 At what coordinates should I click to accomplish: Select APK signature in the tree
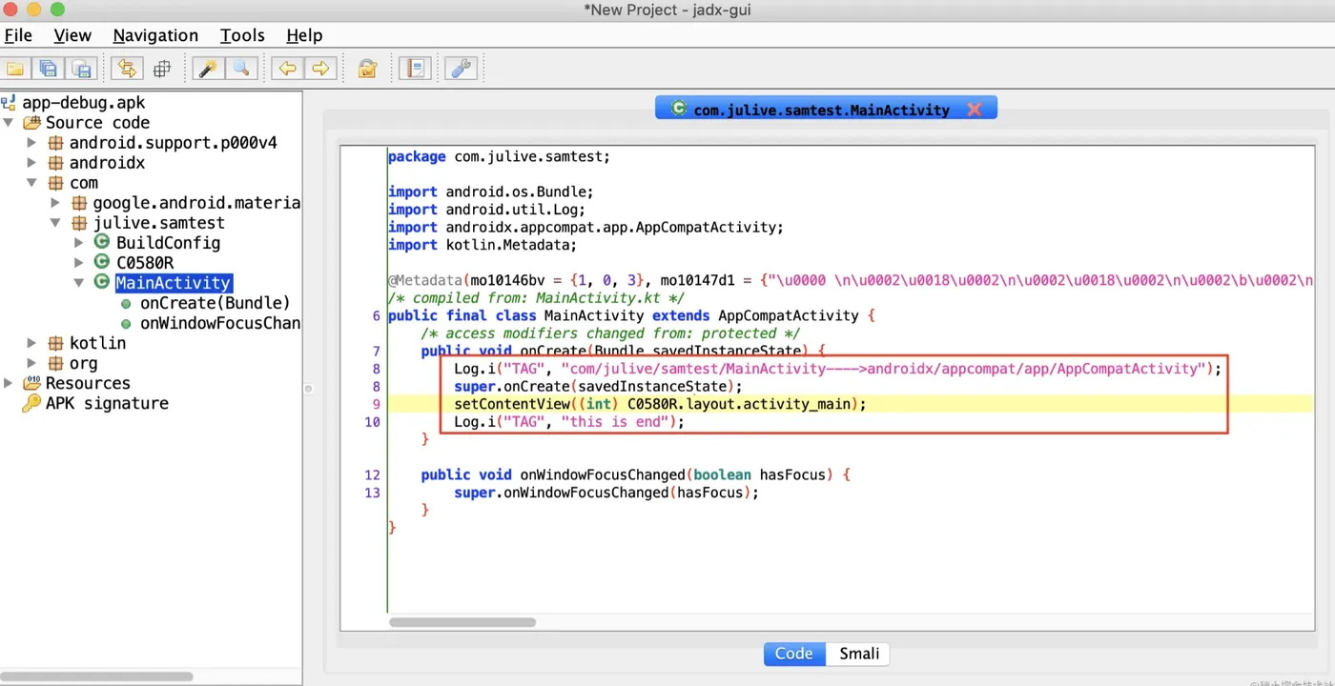point(107,403)
